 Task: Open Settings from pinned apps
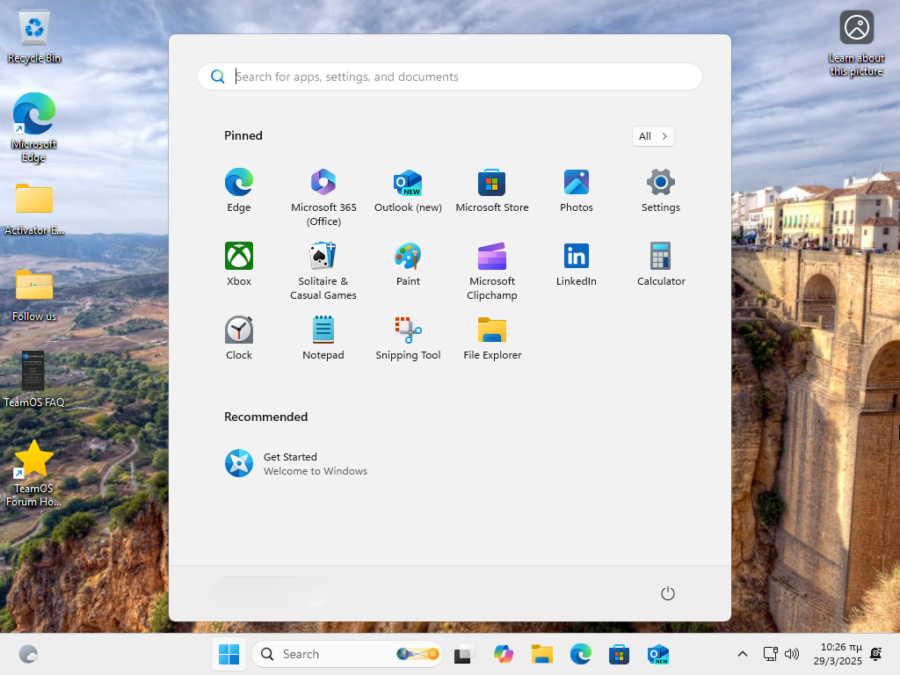coord(661,191)
